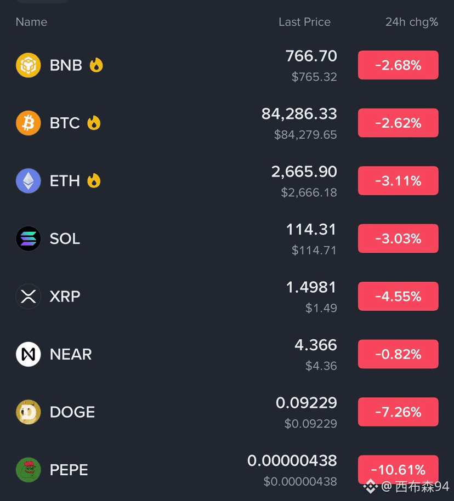Toggle BTC -2.62% change badge
This screenshot has width=454, height=501.
click(x=398, y=123)
